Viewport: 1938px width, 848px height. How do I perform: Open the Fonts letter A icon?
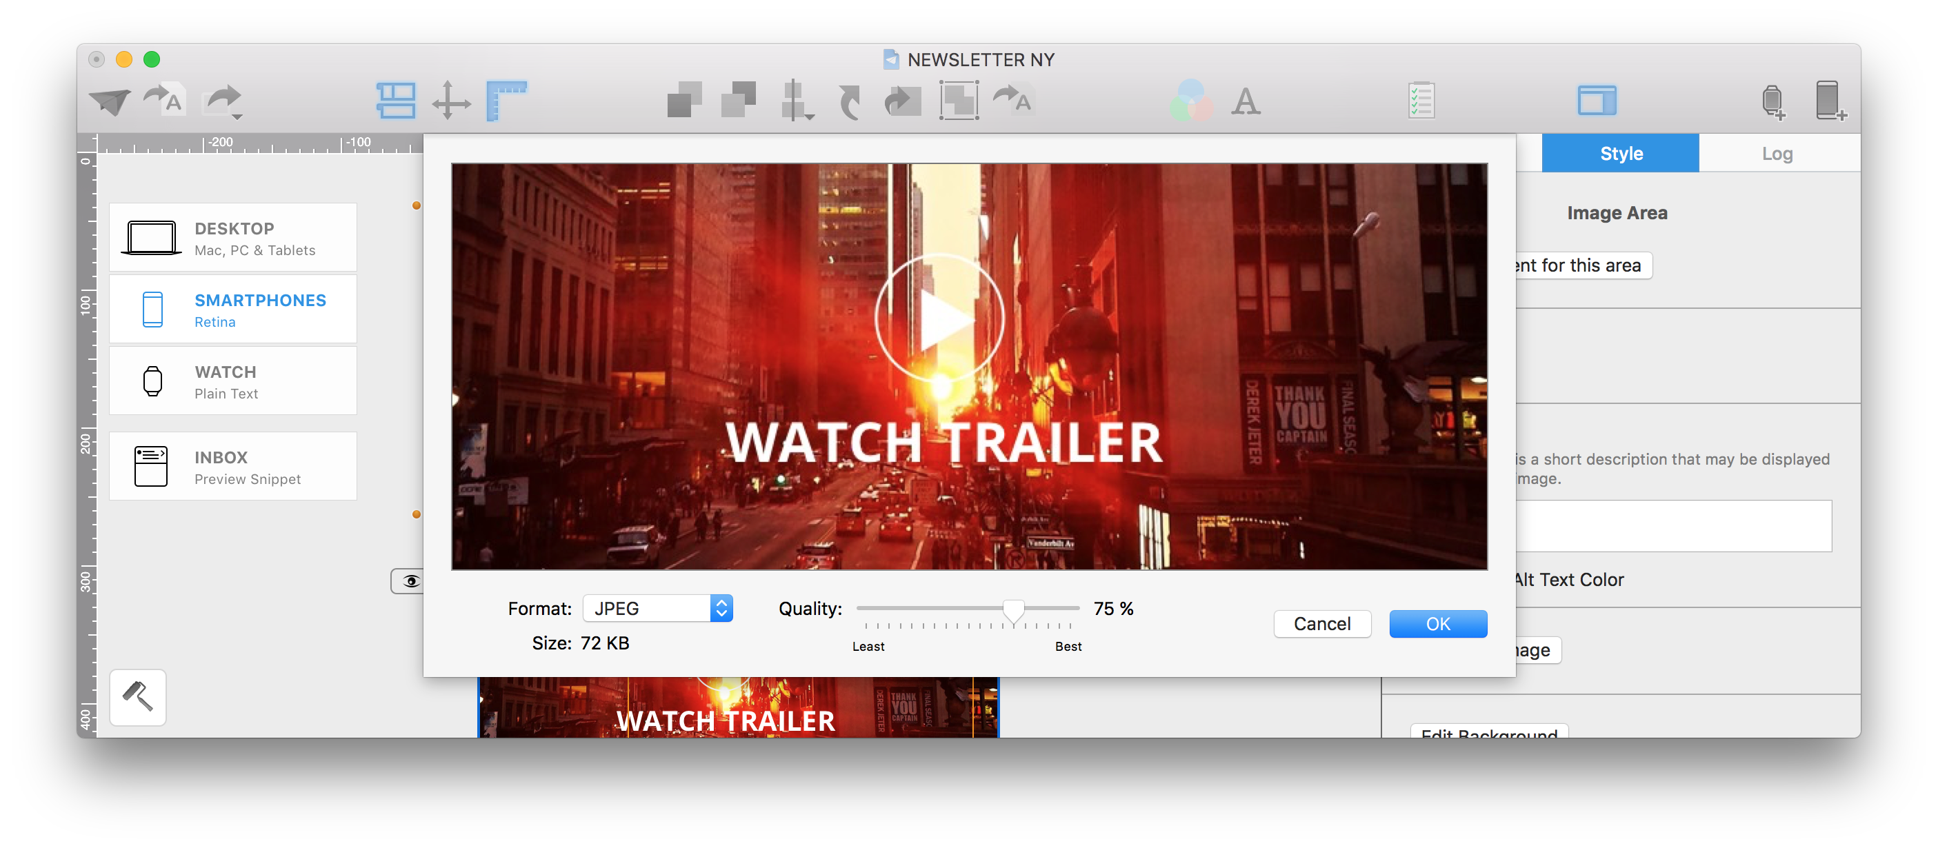[1246, 101]
